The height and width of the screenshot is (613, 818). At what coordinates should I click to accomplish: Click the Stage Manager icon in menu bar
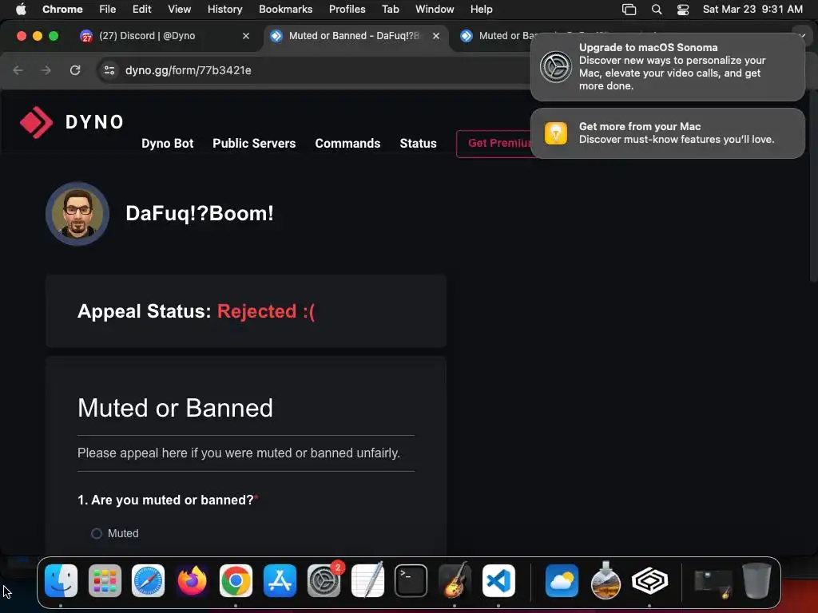629,10
